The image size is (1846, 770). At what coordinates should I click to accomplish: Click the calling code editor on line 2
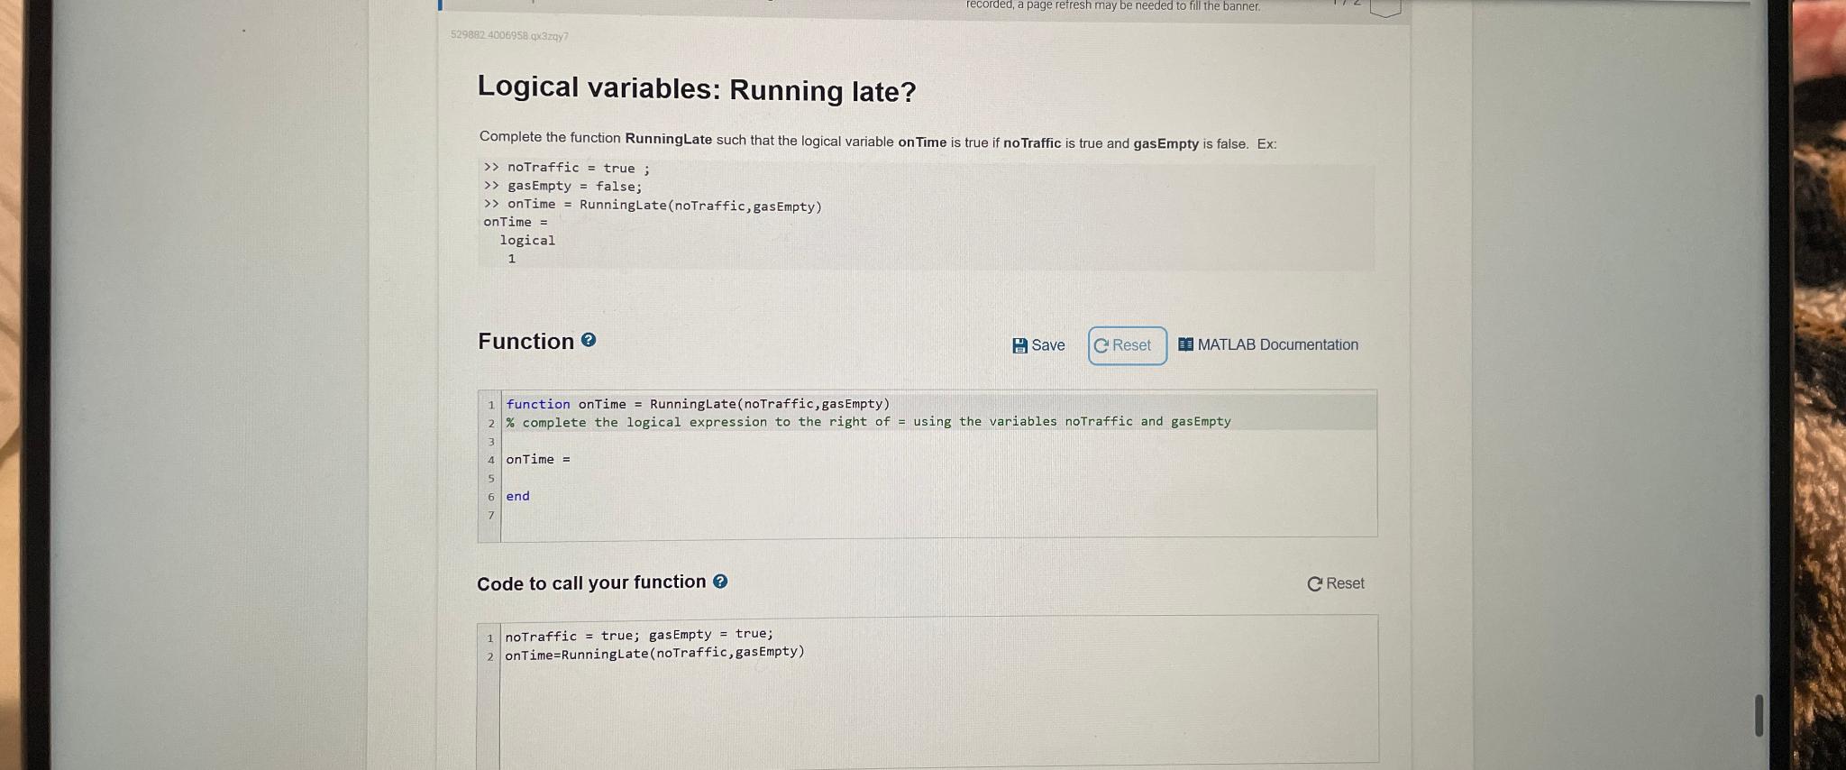pyautogui.click(x=654, y=652)
